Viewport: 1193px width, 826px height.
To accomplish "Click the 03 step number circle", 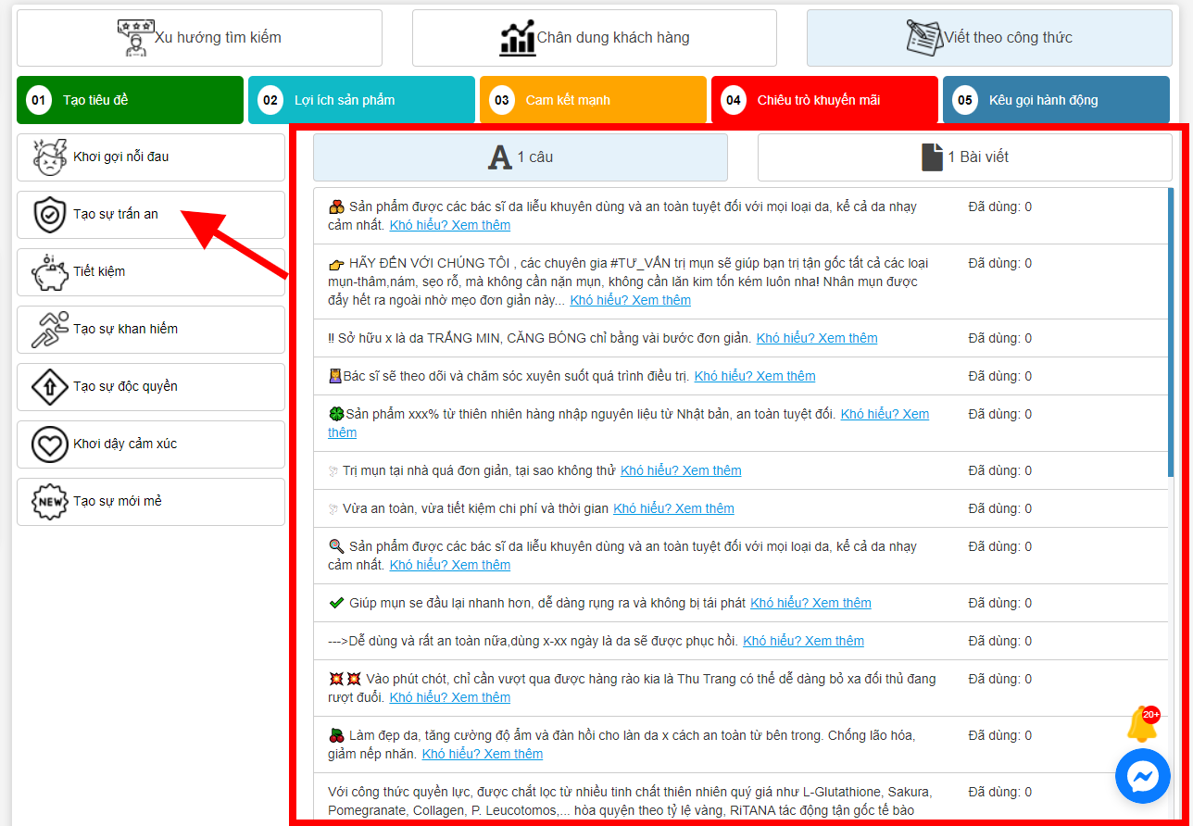I will (x=502, y=100).
